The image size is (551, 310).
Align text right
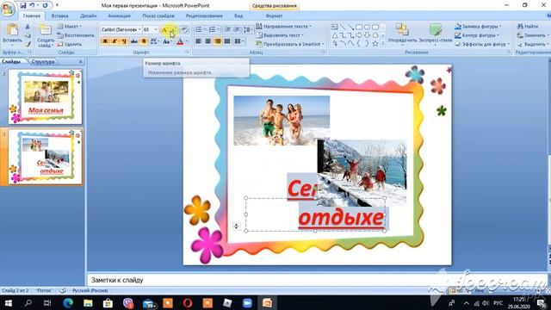click(218, 41)
